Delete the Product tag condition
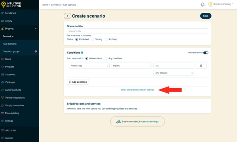 (x=201, y=66)
